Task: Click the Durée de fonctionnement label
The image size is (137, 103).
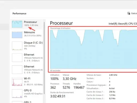Action: pos(62,93)
